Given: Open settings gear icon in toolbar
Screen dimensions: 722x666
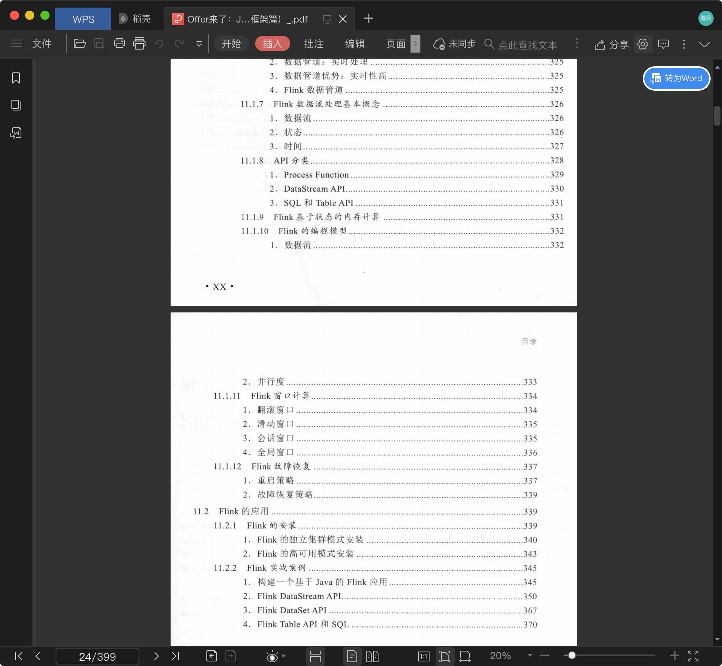Looking at the screenshot, I should point(643,44).
